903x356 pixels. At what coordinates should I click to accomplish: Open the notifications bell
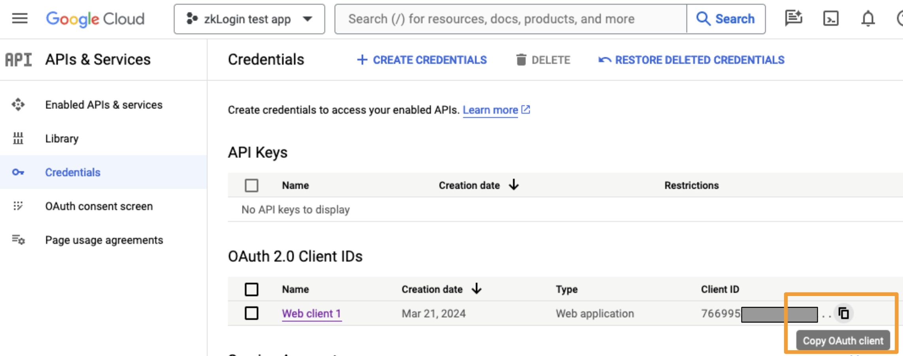[x=868, y=19]
